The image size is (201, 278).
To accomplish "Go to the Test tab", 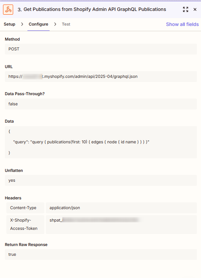I will pos(66,24).
